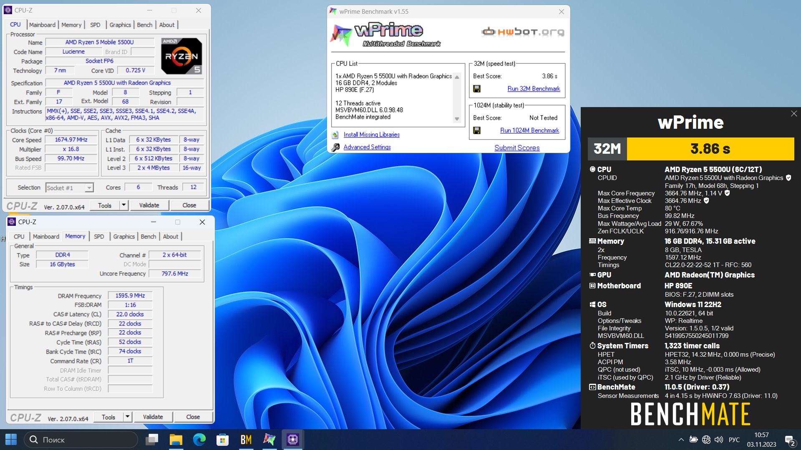Click the shield icon beside Max Core Frequency

tap(727, 193)
